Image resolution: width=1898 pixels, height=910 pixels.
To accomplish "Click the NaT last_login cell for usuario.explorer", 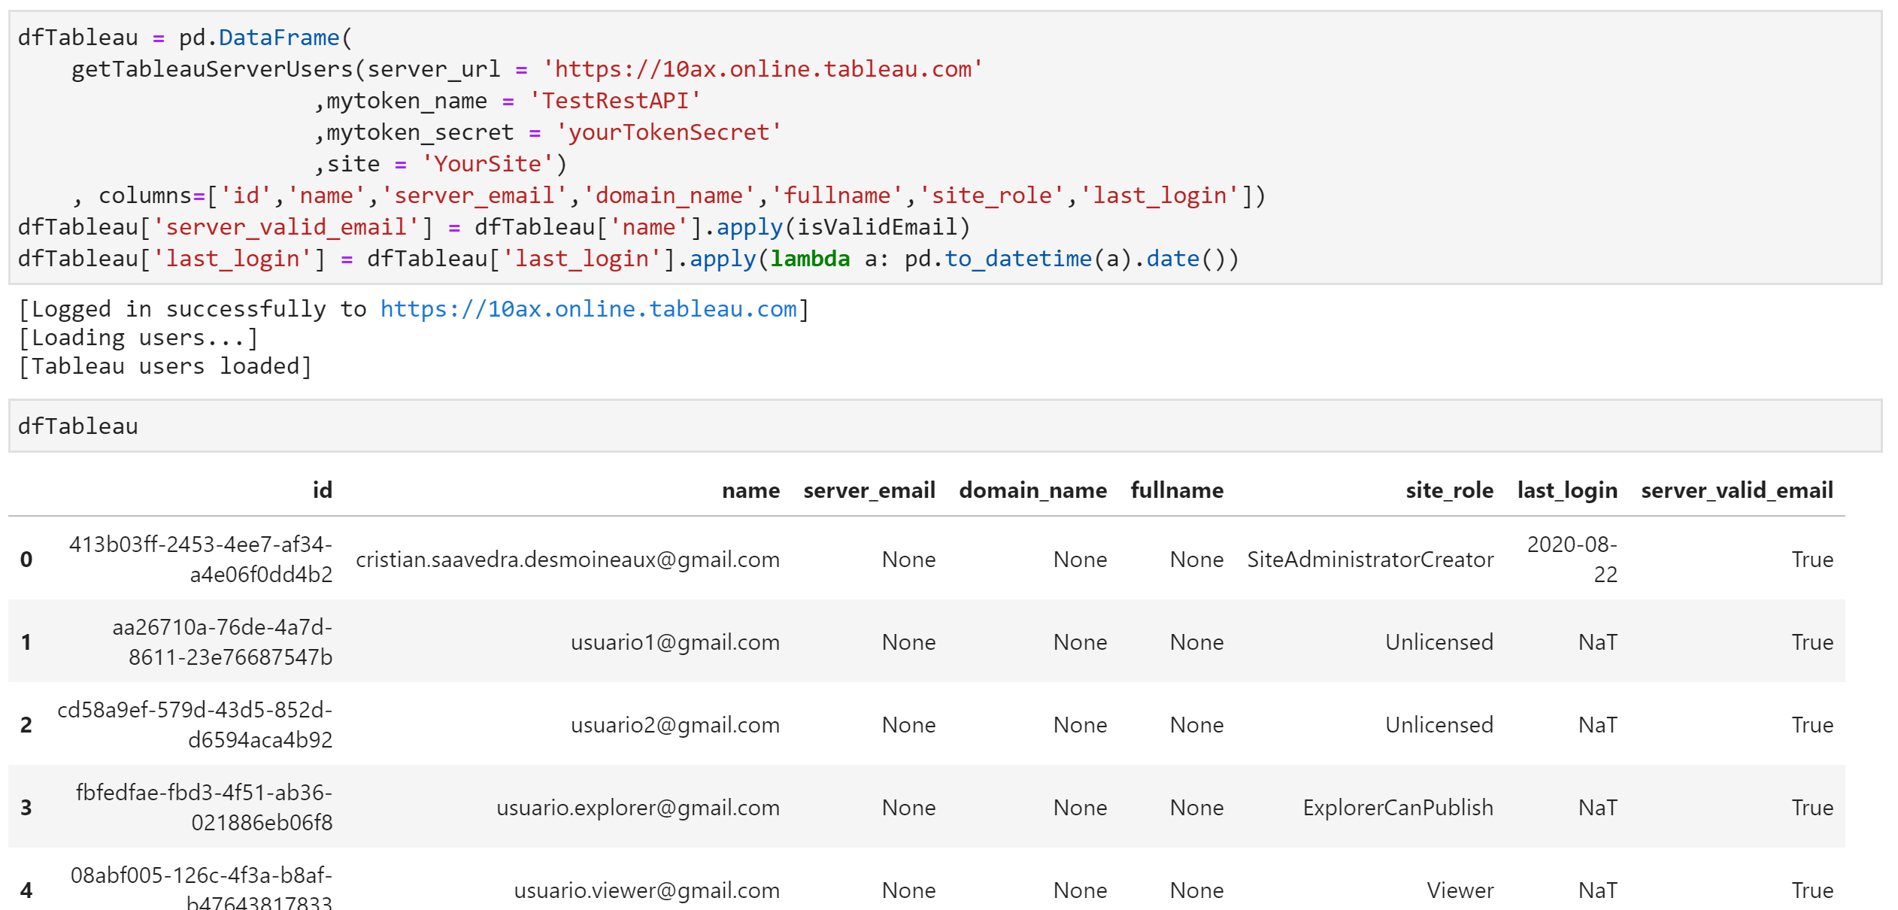I will (x=1598, y=808).
